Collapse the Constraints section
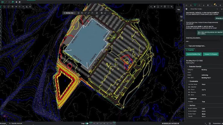The width and height of the screenshot is (223, 125). click(188, 81)
